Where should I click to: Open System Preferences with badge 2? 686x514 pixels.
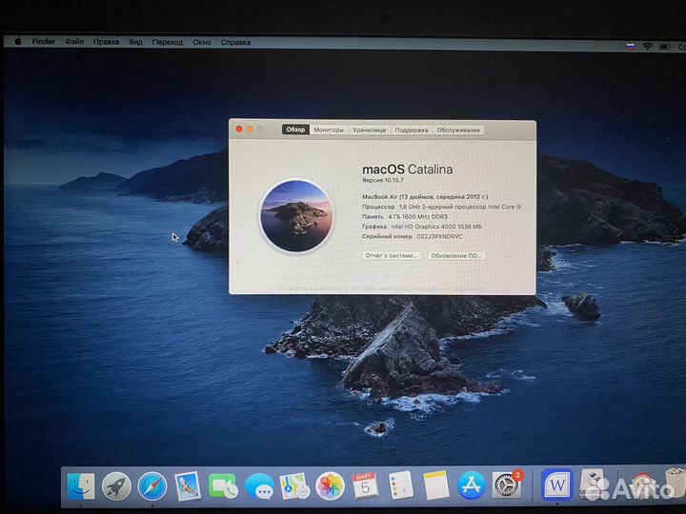tap(506, 485)
